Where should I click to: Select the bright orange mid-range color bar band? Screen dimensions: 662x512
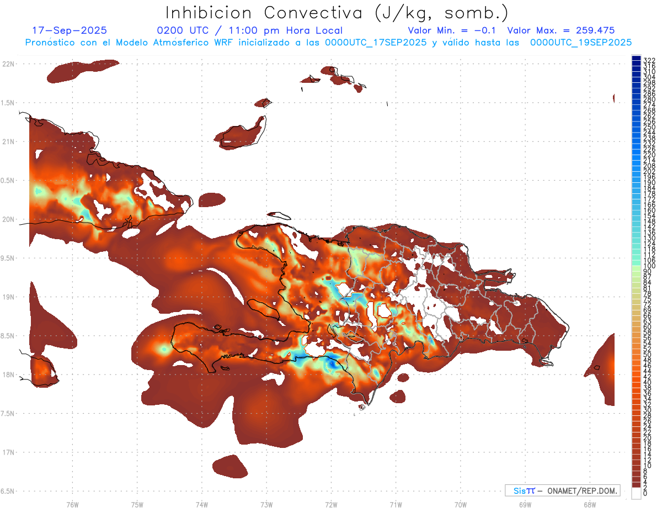[636, 381]
